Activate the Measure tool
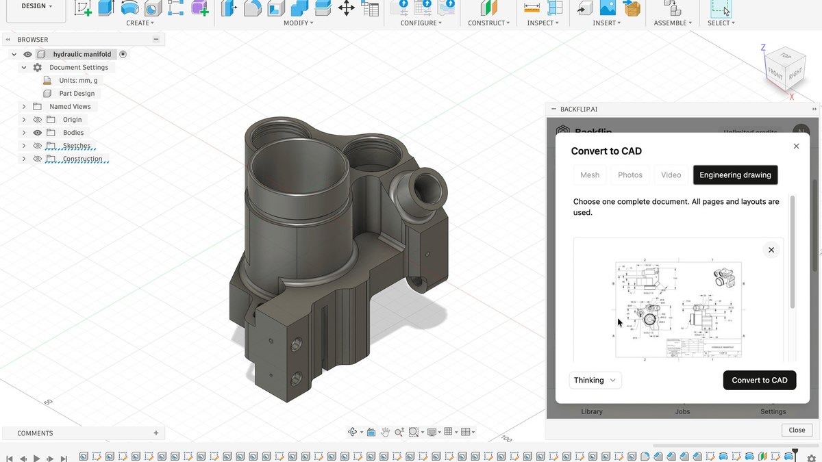This screenshot has height=462, width=822. 532,8
